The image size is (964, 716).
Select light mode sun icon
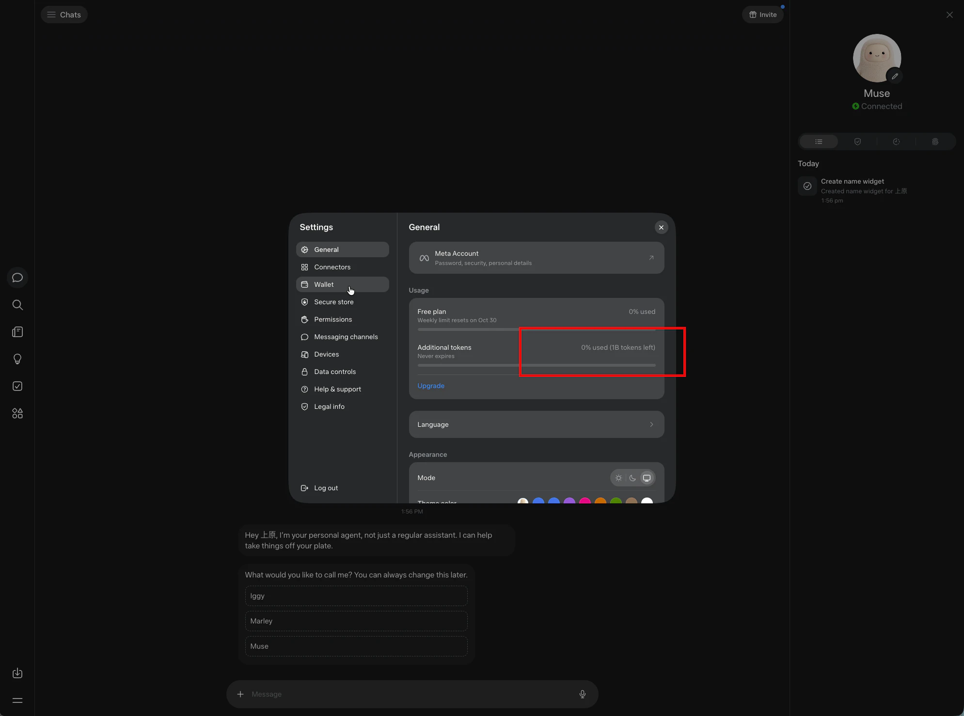618,478
